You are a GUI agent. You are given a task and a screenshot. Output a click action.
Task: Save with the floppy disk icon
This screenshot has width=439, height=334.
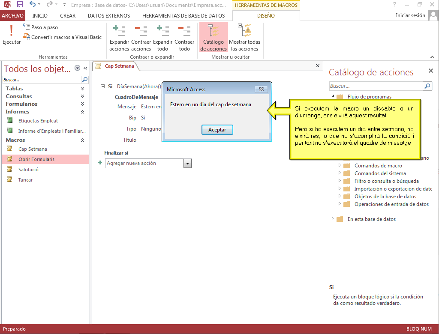click(x=20, y=4)
